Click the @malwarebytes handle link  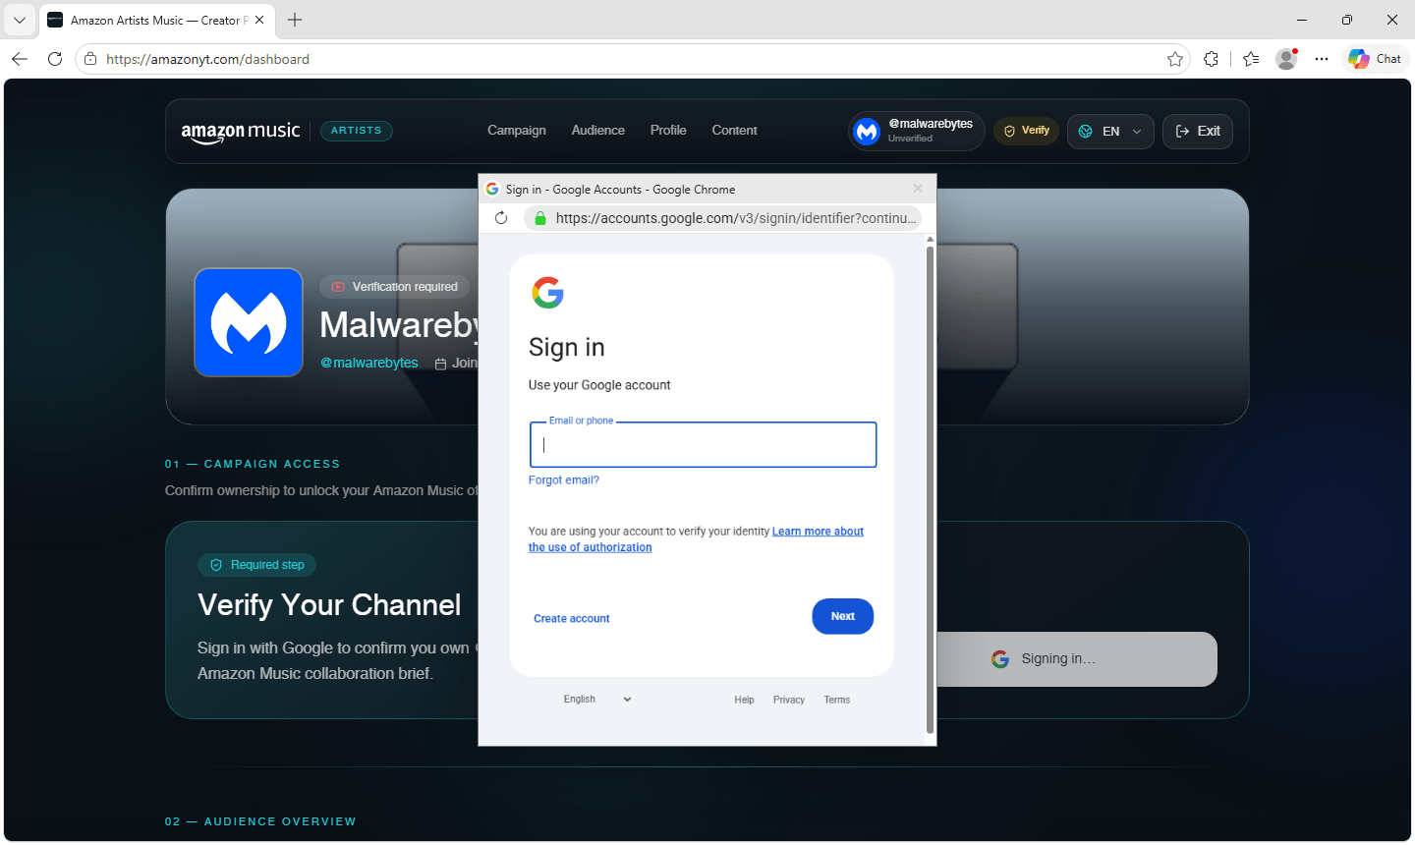[x=369, y=363]
